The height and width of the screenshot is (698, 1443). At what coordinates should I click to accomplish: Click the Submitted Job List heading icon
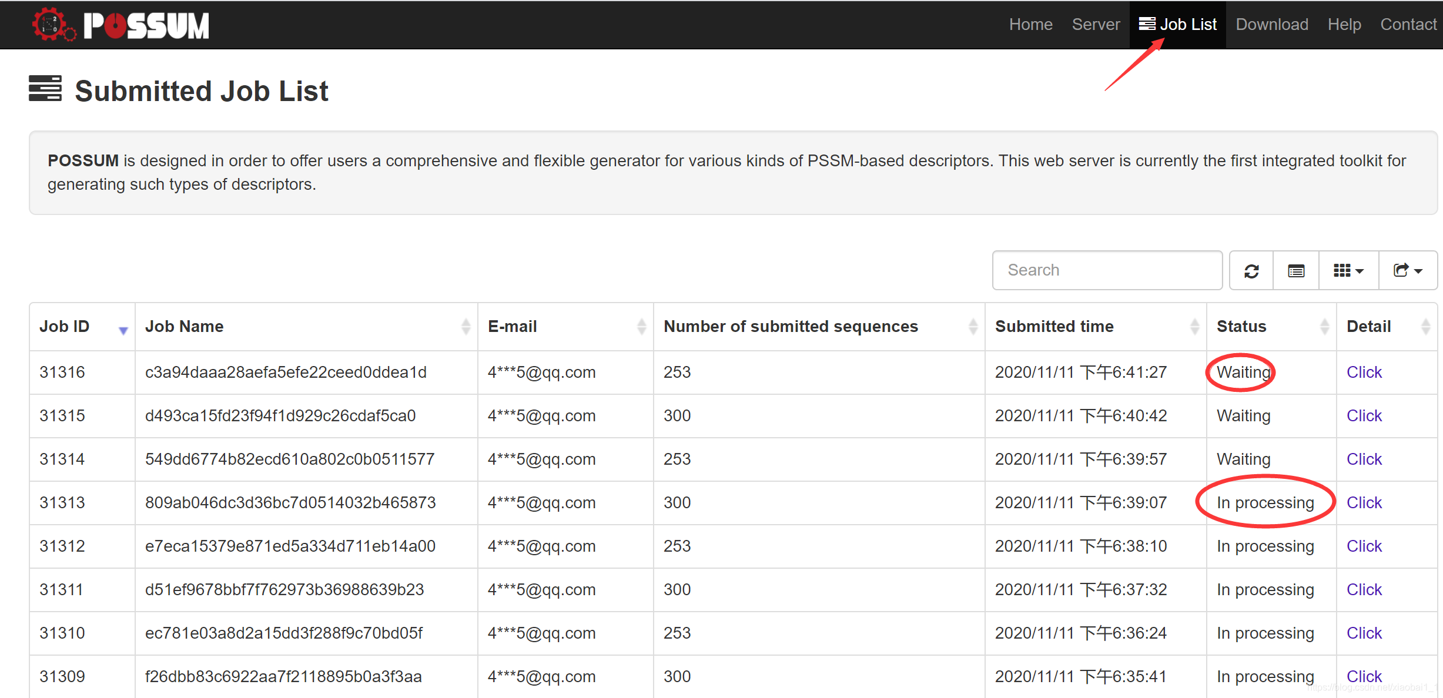(x=45, y=89)
